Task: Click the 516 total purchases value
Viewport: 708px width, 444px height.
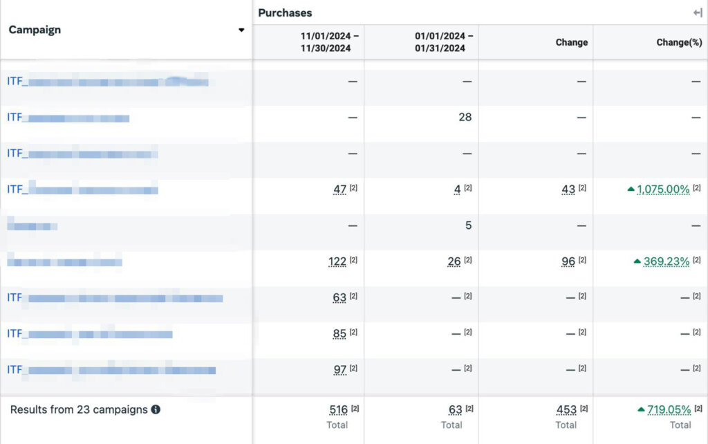Action: coord(338,410)
